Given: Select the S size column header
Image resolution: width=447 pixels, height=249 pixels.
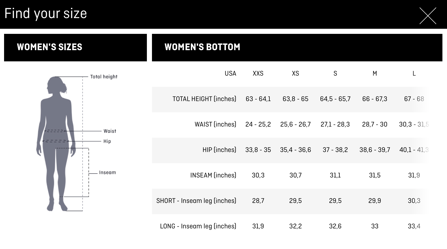Looking at the screenshot, I should coord(335,74).
